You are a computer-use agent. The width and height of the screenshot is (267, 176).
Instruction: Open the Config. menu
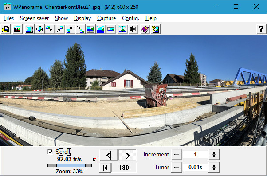(130, 18)
